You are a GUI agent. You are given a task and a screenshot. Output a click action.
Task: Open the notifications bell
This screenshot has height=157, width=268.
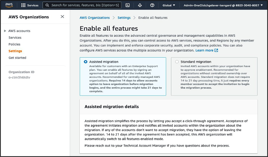[140, 5]
